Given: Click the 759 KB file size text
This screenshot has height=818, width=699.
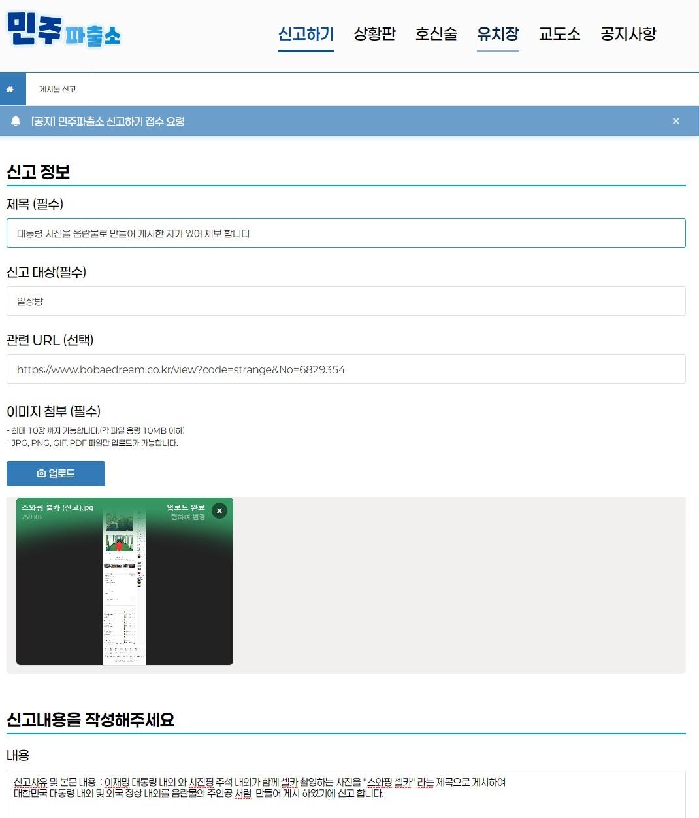Looking at the screenshot, I should click(x=31, y=517).
